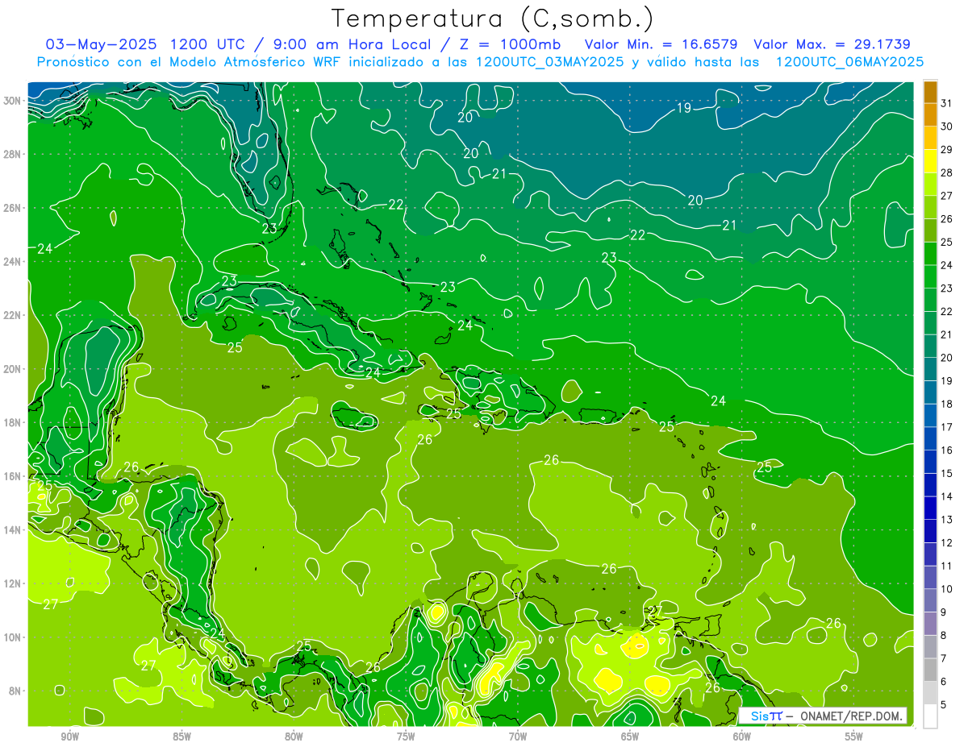Pick the dark blue band between 13 and 14

tap(930, 508)
